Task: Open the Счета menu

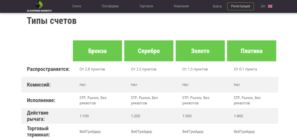Action: 77,6
